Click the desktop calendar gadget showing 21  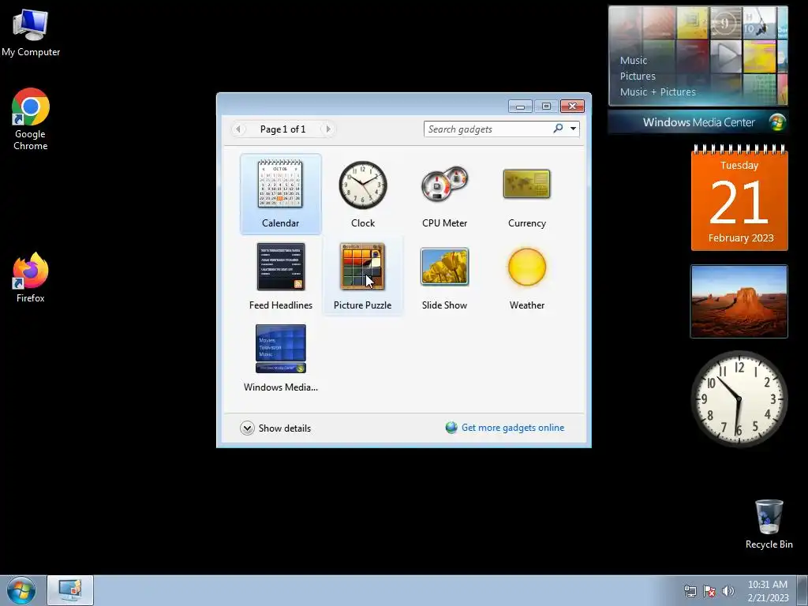(x=739, y=198)
